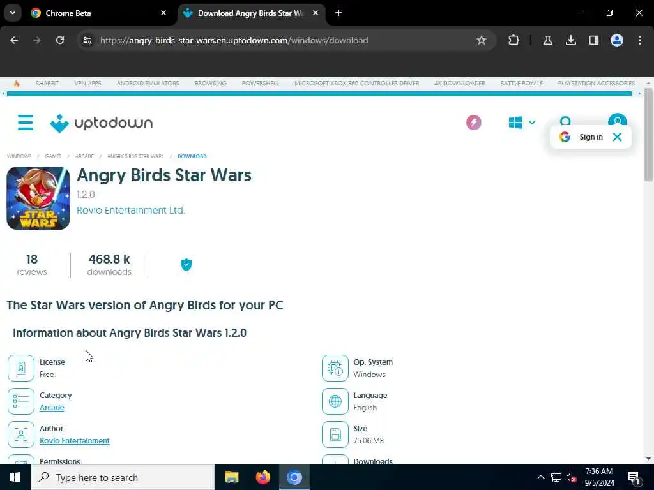This screenshot has height=490, width=654.
Task: Click the License info icon
Action: point(21,368)
